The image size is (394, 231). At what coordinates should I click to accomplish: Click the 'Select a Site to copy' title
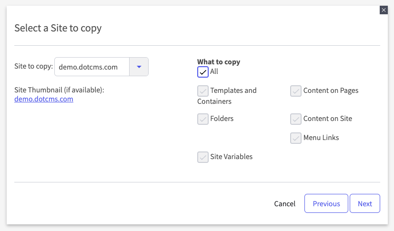58,28
